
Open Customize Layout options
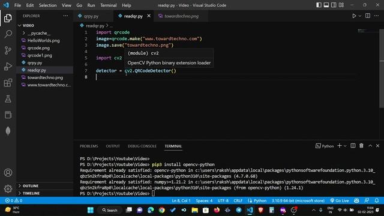(341, 5)
